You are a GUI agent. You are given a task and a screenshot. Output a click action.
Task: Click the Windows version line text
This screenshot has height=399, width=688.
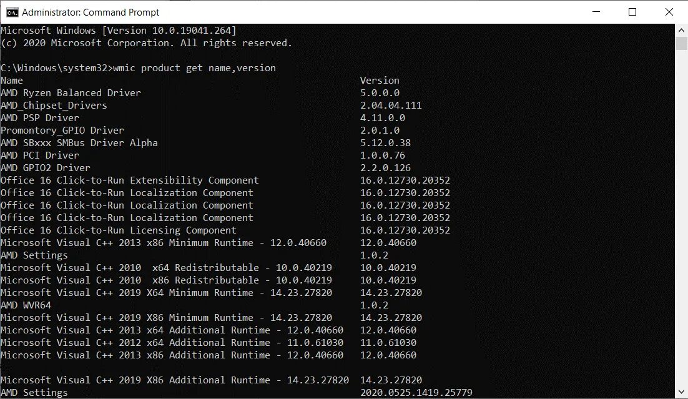pyautogui.click(x=119, y=31)
